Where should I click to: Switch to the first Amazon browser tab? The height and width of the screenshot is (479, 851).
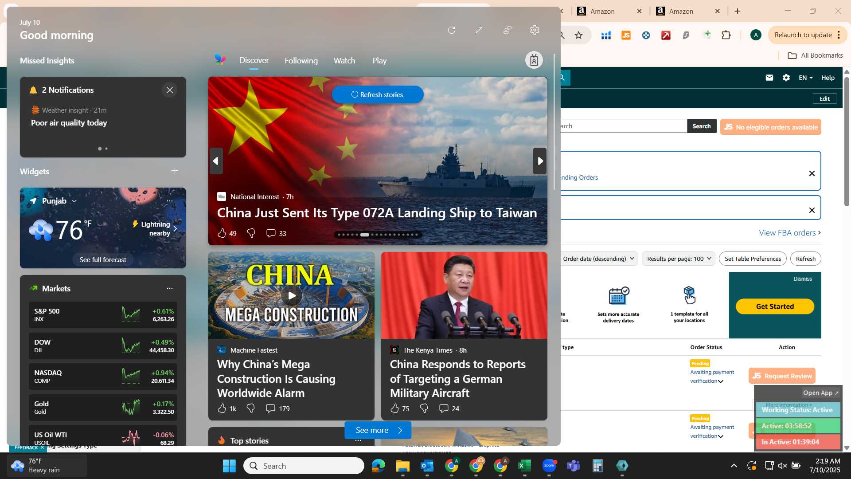click(610, 12)
